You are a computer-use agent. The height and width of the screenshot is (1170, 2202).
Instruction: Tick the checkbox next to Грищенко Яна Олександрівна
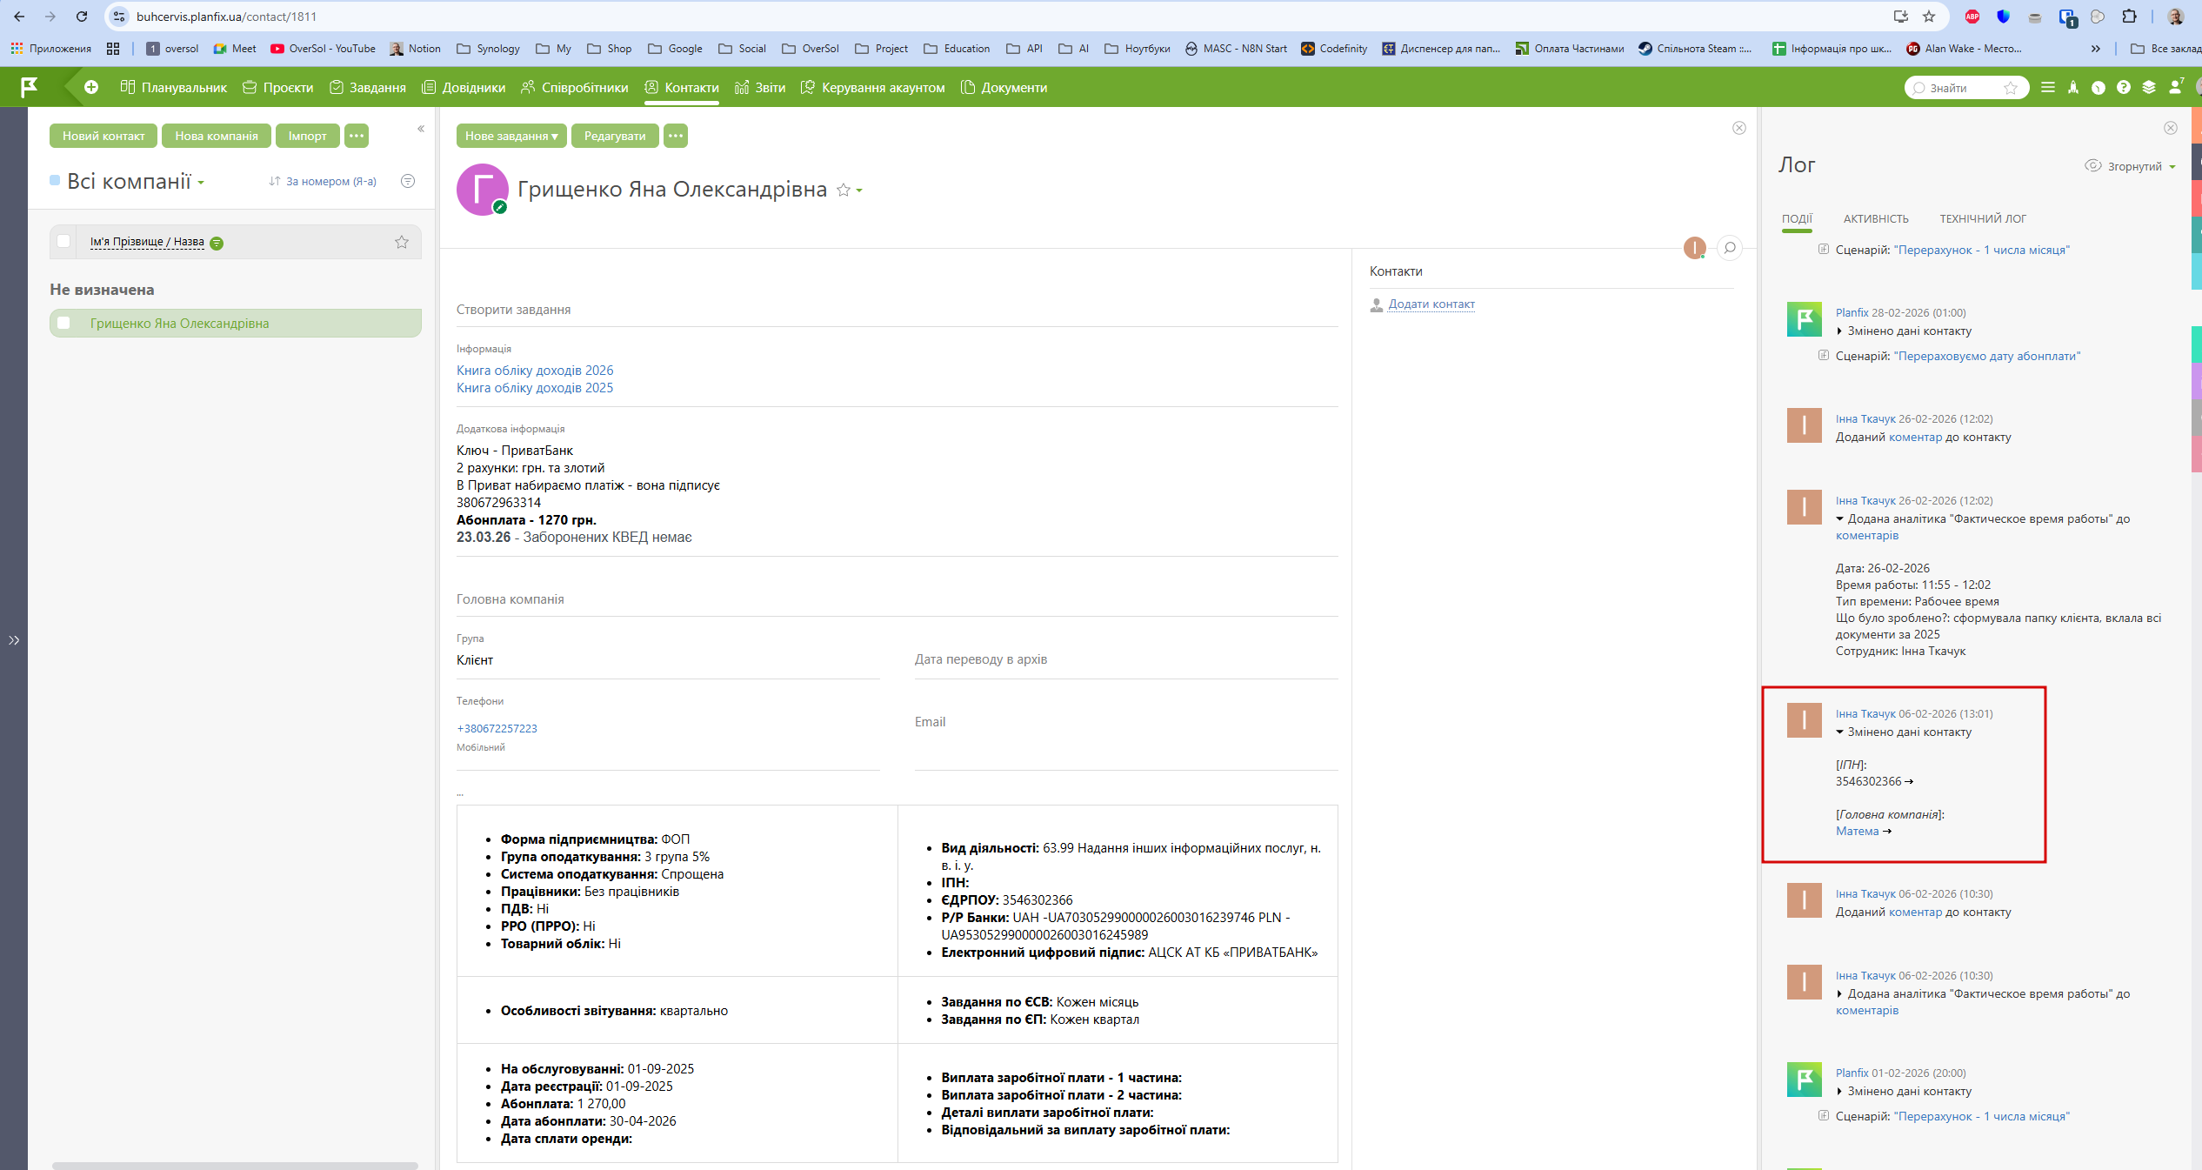tap(63, 323)
